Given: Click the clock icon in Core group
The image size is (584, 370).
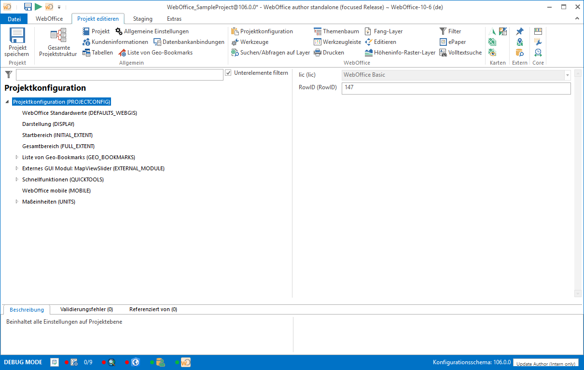Looking at the screenshot, I should click(538, 53).
